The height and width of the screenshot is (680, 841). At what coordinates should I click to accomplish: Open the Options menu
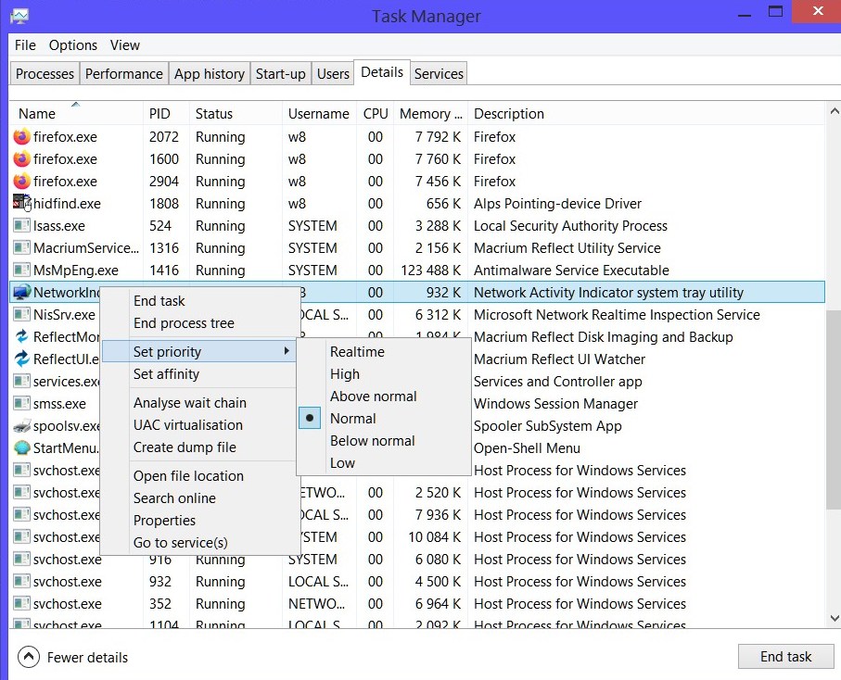pos(73,45)
